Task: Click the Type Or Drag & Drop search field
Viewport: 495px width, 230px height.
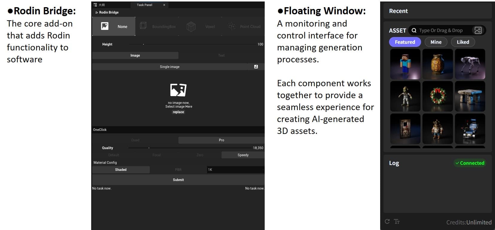Action: coord(441,30)
